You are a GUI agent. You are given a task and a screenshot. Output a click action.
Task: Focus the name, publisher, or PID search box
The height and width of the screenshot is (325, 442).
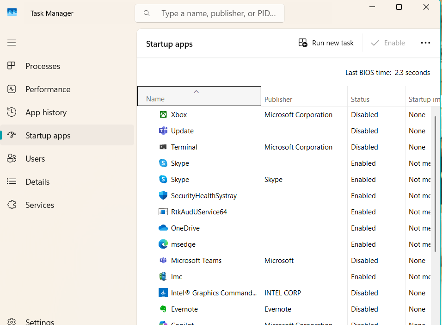pos(209,13)
